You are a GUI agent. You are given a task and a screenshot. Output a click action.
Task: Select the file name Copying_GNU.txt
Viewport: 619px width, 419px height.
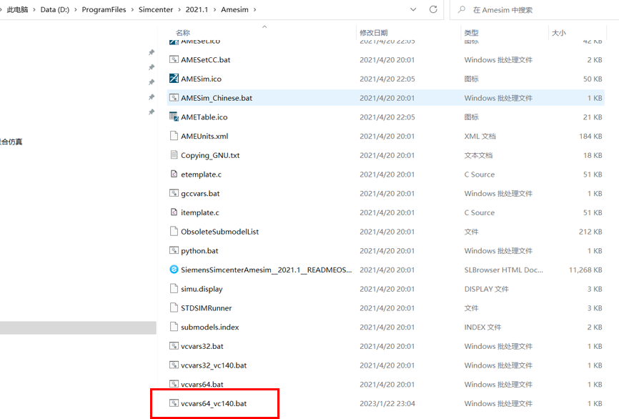[x=210, y=155]
